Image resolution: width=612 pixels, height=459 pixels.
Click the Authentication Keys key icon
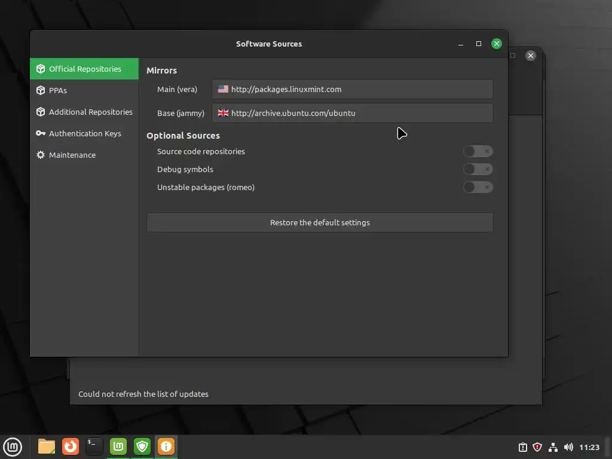(41, 133)
